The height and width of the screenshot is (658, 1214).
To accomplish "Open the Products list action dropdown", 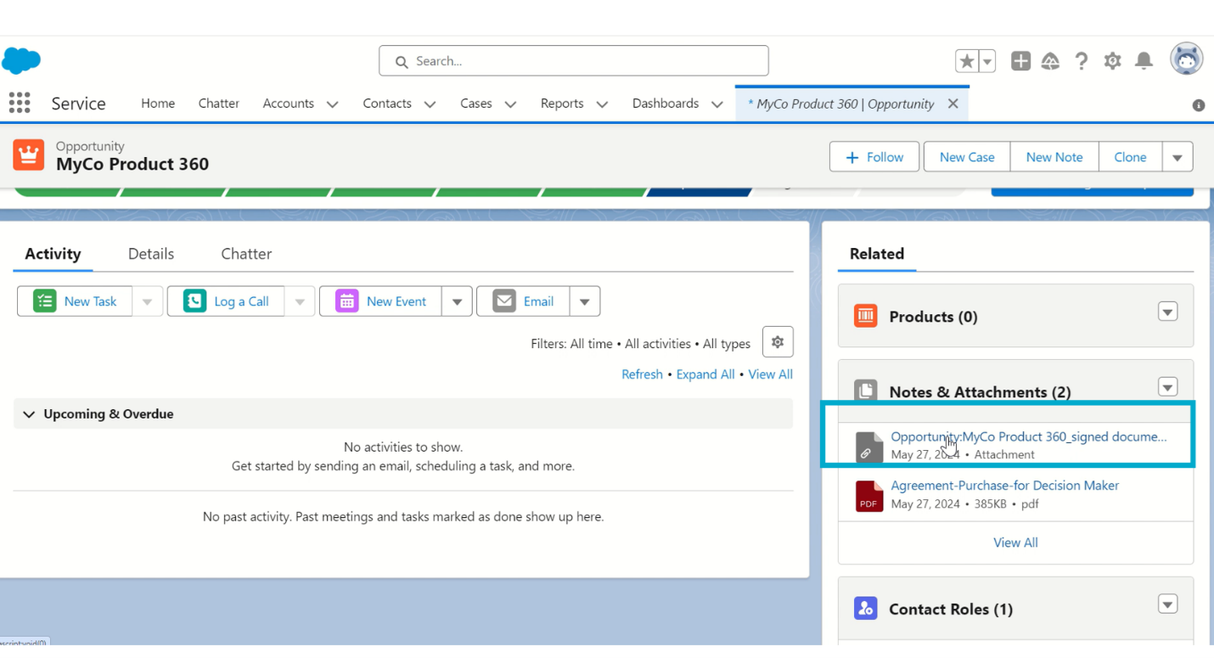I will click(x=1168, y=312).
